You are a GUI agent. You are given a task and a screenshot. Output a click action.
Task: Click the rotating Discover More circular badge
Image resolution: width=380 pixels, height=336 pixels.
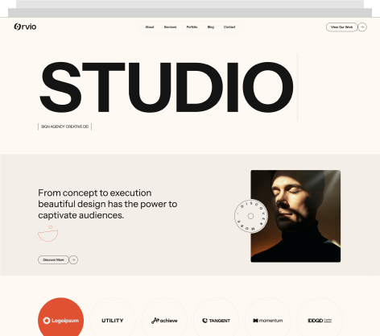point(250,216)
